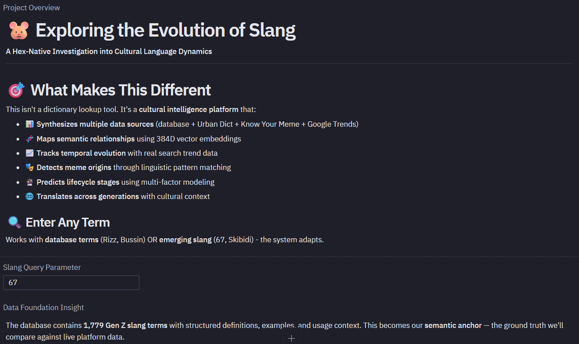
Task: Click the emoji before Predicts lifecycle stages
Action: tap(29, 182)
